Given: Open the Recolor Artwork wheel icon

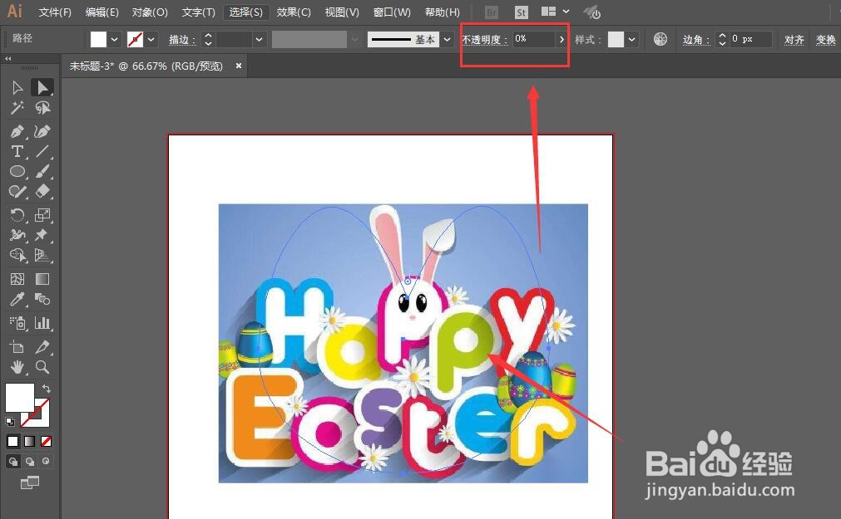Looking at the screenshot, I should click(x=660, y=38).
